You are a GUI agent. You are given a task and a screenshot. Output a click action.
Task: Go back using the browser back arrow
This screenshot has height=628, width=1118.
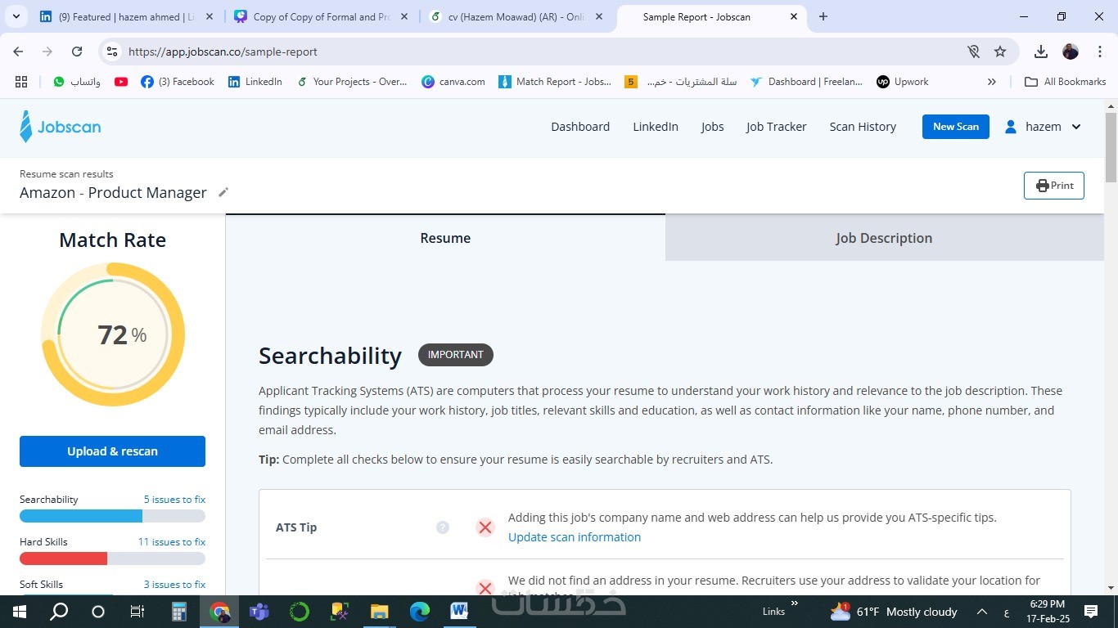click(18, 52)
